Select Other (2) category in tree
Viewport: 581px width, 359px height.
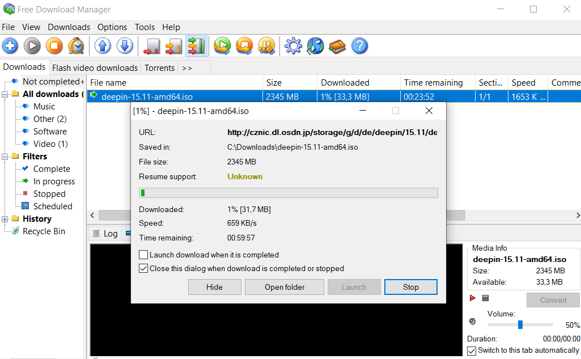[x=50, y=119]
